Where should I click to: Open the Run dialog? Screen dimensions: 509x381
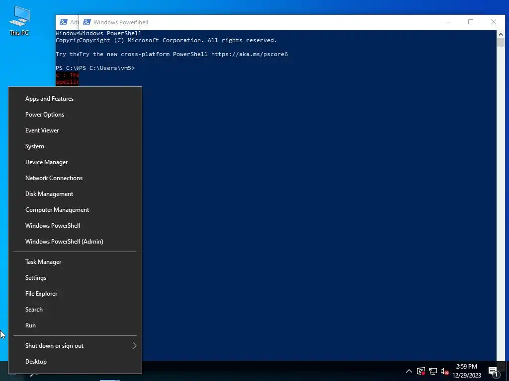pos(75,325)
